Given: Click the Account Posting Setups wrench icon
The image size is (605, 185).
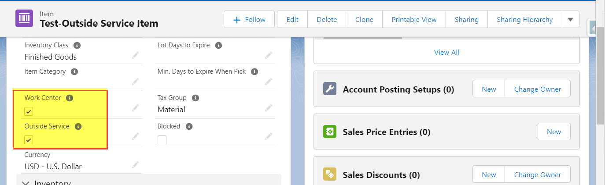Looking at the screenshot, I should [x=330, y=89].
